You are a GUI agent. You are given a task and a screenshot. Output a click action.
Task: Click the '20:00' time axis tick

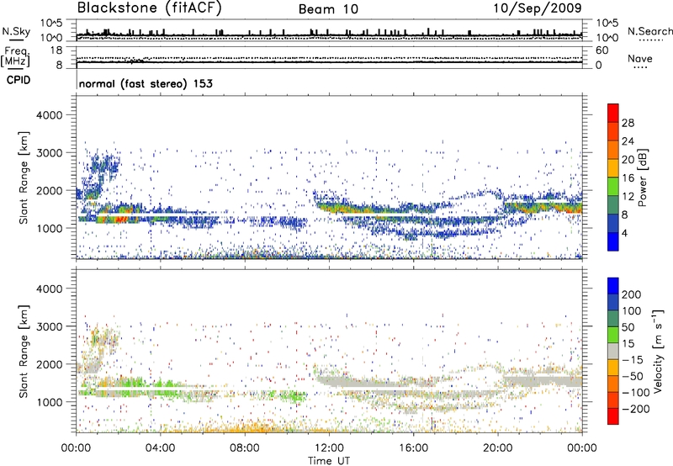click(x=497, y=448)
